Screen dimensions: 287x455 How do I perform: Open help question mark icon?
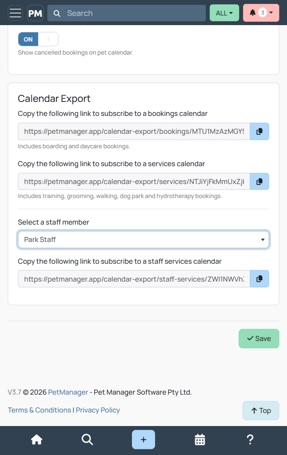point(250,440)
